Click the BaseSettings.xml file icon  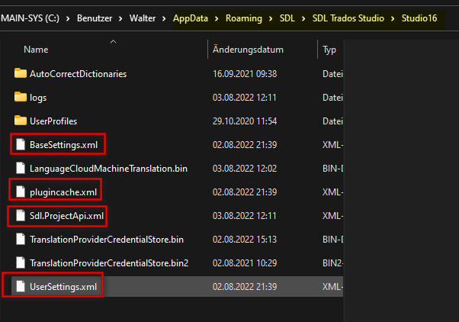(x=21, y=144)
